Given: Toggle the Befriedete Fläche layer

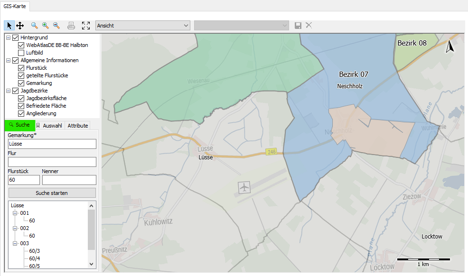Looking at the screenshot, I should (21, 106).
